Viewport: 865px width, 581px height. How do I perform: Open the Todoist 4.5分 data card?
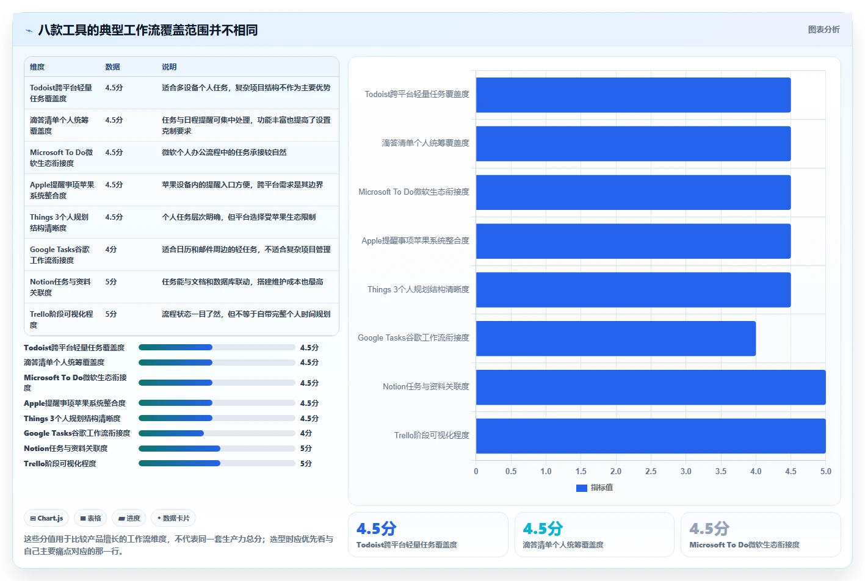[428, 535]
